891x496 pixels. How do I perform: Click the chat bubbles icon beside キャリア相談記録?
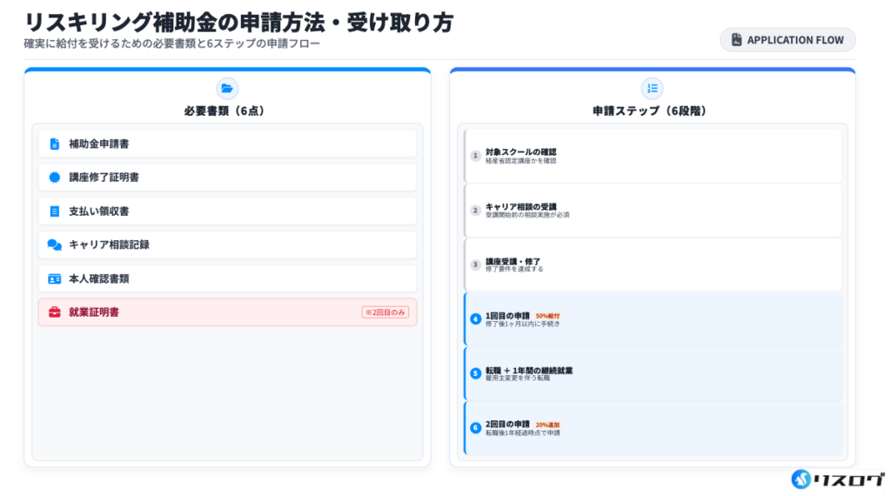(x=55, y=245)
